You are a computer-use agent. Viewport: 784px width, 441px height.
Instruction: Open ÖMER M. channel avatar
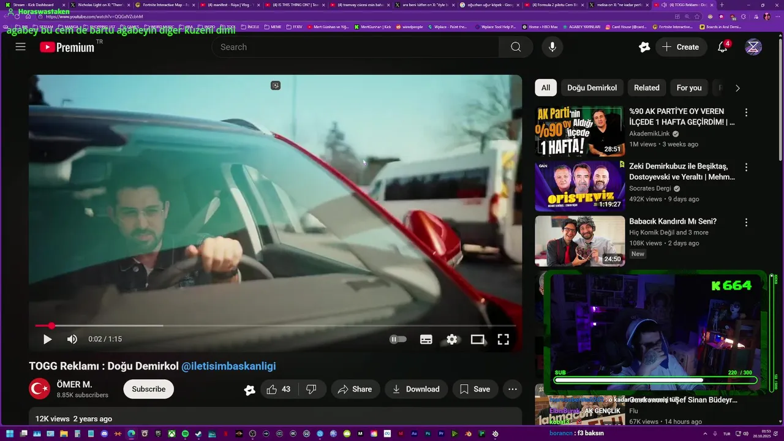coord(40,389)
